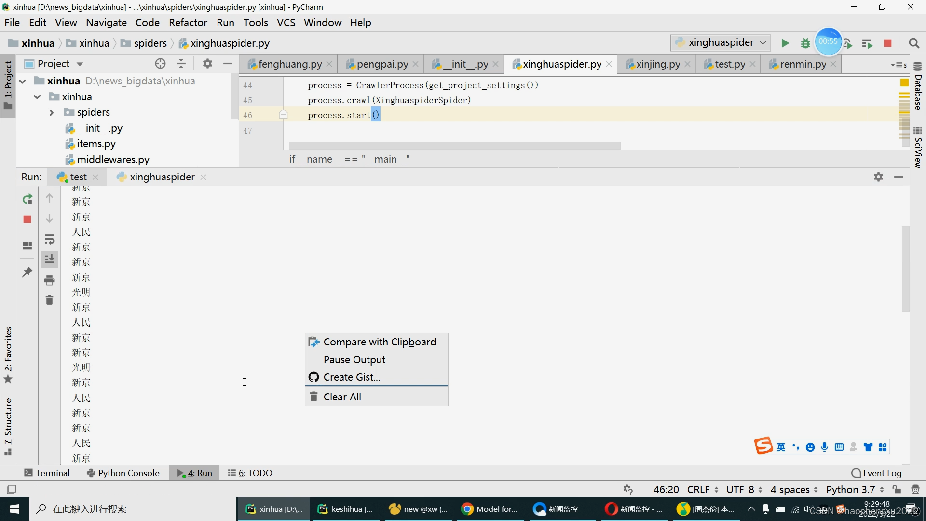The width and height of the screenshot is (926, 521).
Task: Open the run list icon next to stop
Action: pos(867,44)
